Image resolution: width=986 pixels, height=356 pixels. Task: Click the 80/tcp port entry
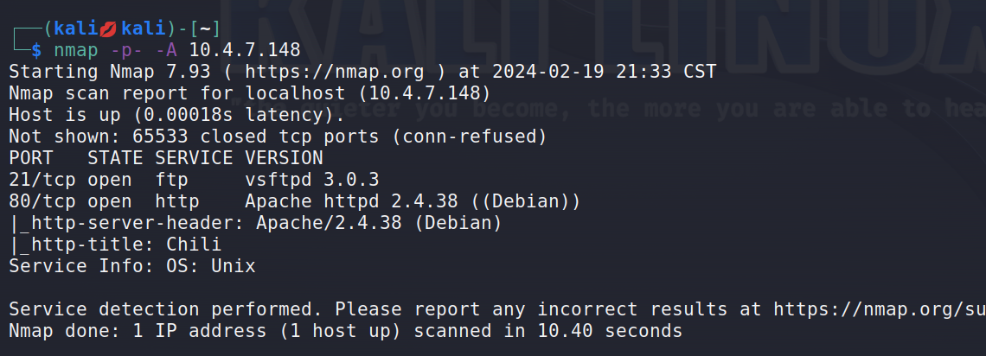(x=42, y=201)
